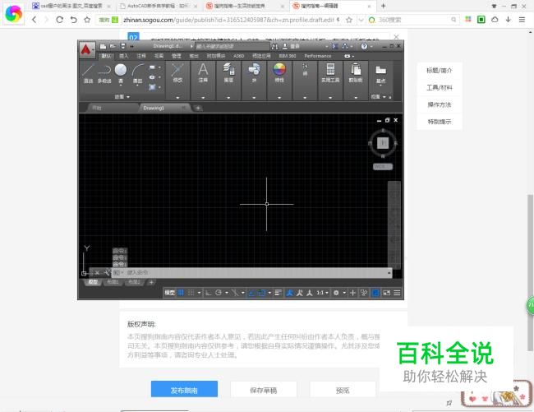The height and width of the screenshot is (412, 534).
Task: Toggle the Model space status bar button
Action: 169,293
